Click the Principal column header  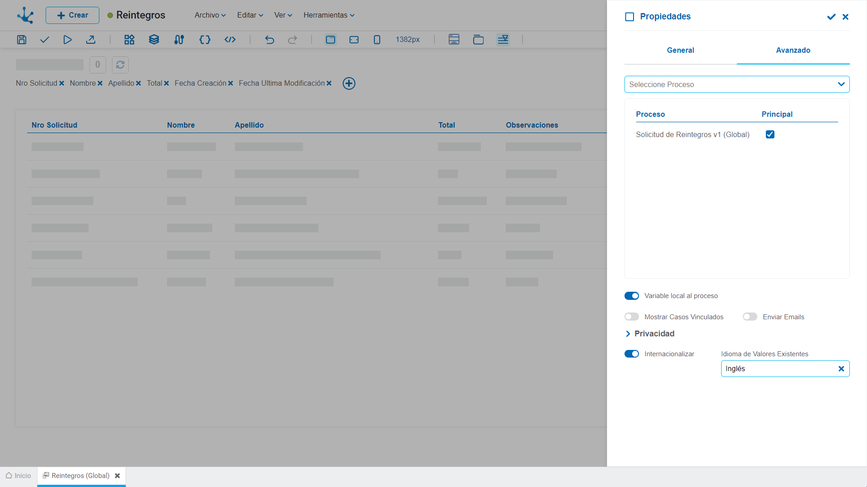777,114
